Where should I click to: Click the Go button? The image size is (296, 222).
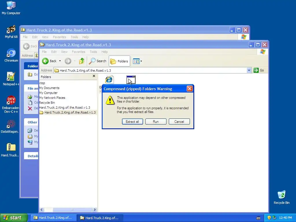pos(259,70)
